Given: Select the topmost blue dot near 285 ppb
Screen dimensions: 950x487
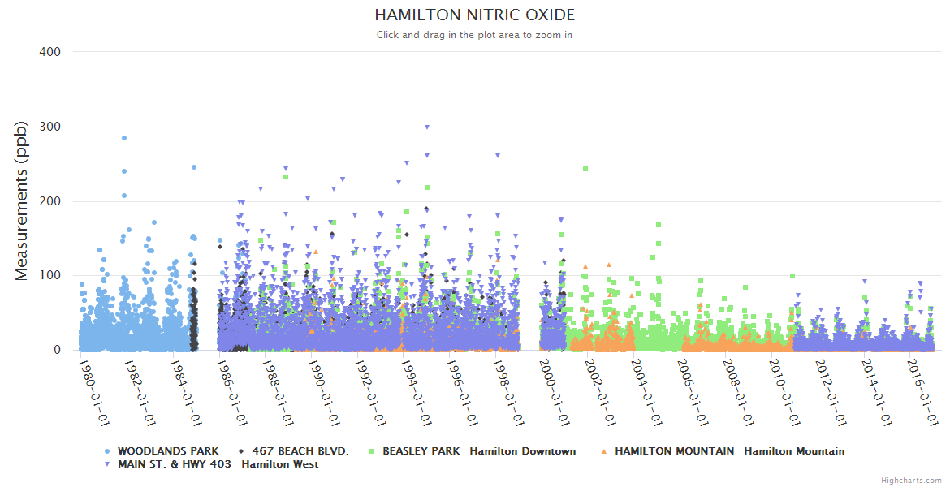Looking at the screenshot, I should pyautogui.click(x=124, y=138).
